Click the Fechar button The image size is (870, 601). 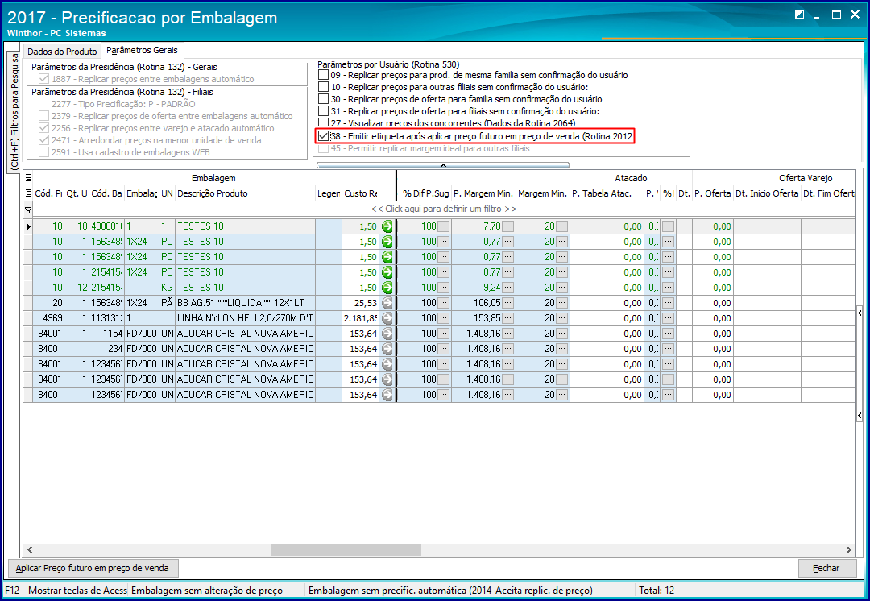click(826, 568)
